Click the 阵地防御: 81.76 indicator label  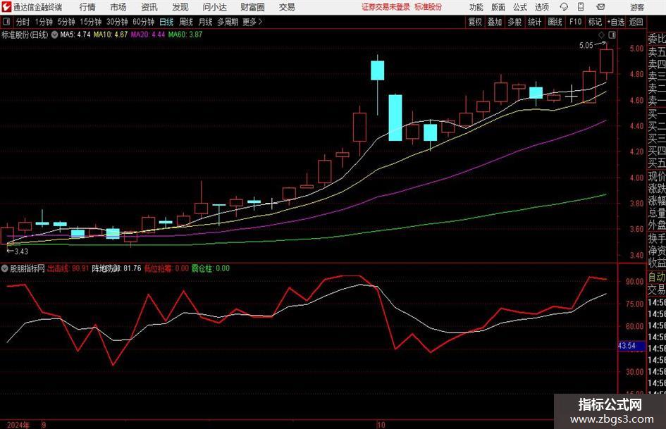pos(116,268)
